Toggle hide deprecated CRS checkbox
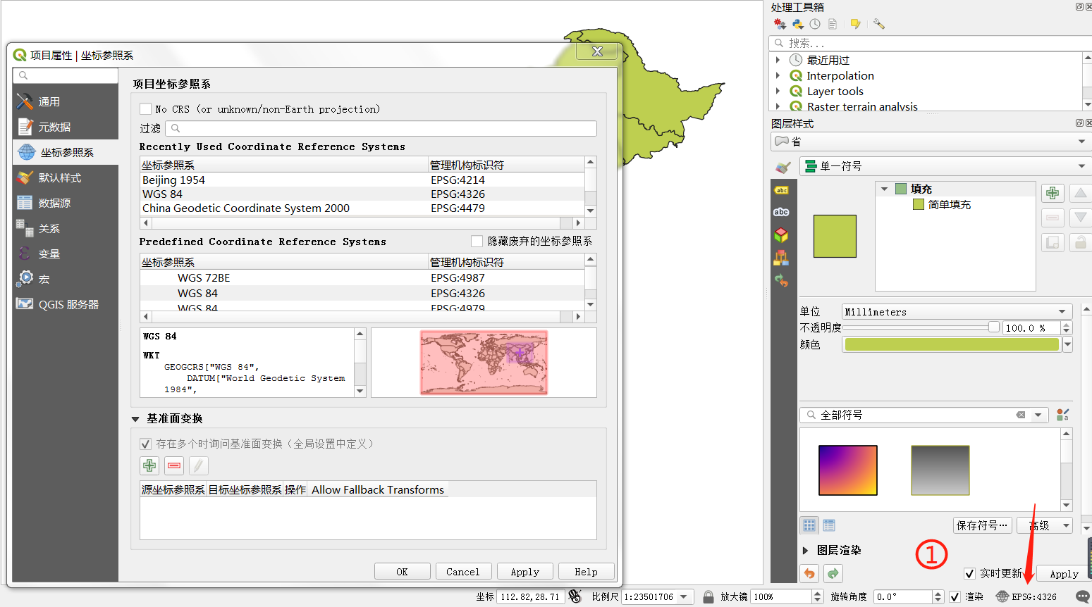This screenshot has width=1092, height=607. coord(477,242)
